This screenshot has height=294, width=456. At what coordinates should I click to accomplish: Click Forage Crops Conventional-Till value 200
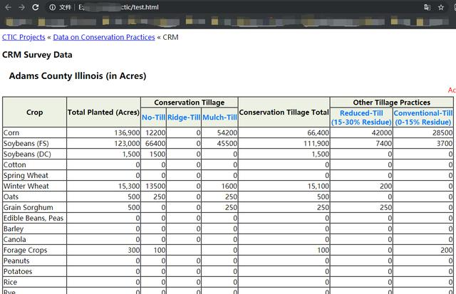click(447, 250)
